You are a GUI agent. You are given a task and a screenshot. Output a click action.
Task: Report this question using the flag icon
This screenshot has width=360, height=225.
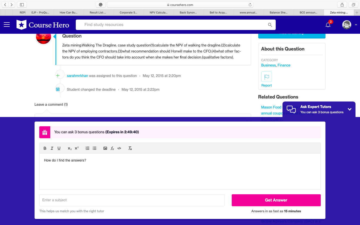pos(266,77)
